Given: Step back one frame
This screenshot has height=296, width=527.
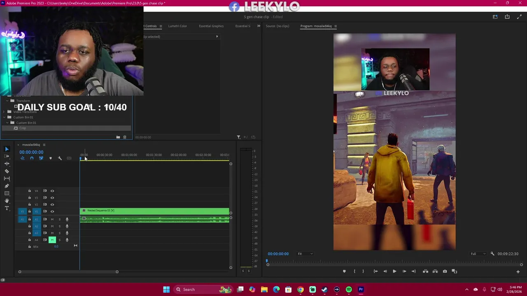Looking at the screenshot, I should pos(385,271).
